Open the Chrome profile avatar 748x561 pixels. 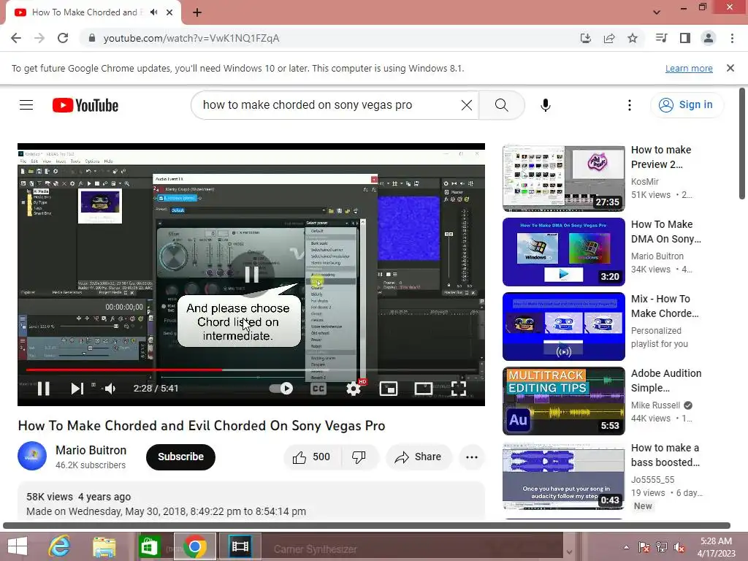coord(709,38)
